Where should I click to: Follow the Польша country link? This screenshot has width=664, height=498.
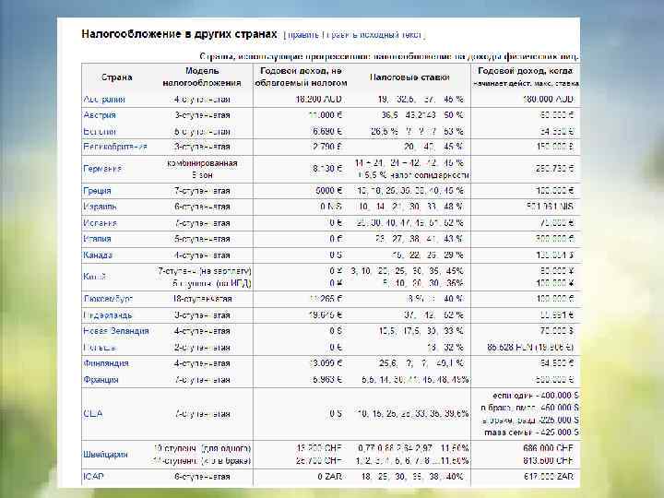[x=100, y=348]
